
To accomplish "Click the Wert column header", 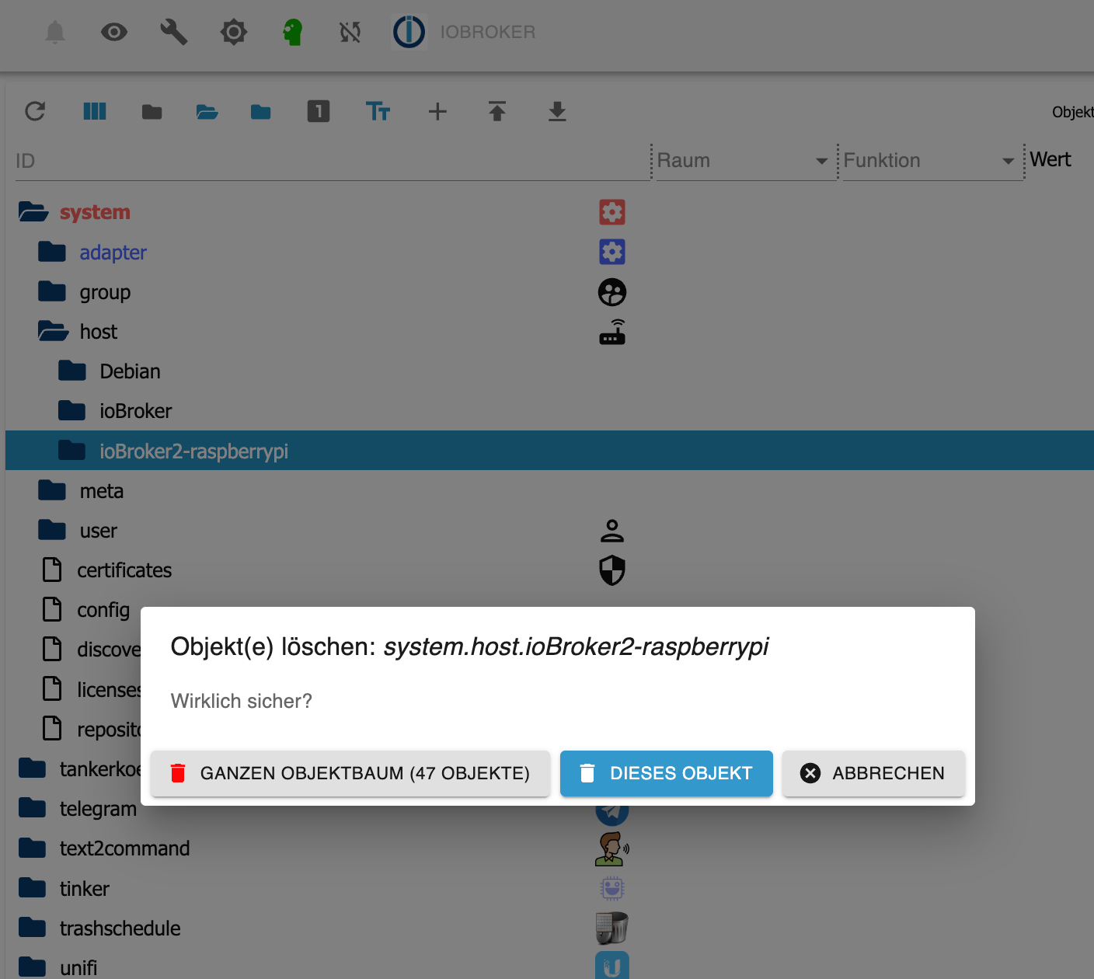I will pyautogui.click(x=1050, y=159).
